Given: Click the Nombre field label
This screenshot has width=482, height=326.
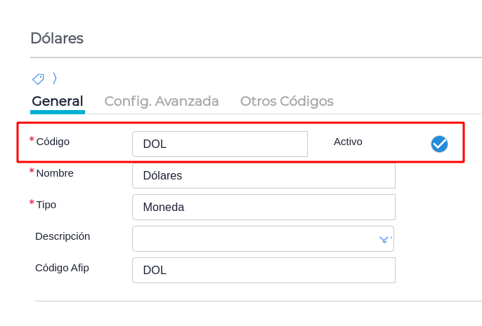Looking at the screenshot, I should click(x=55, y=173).
